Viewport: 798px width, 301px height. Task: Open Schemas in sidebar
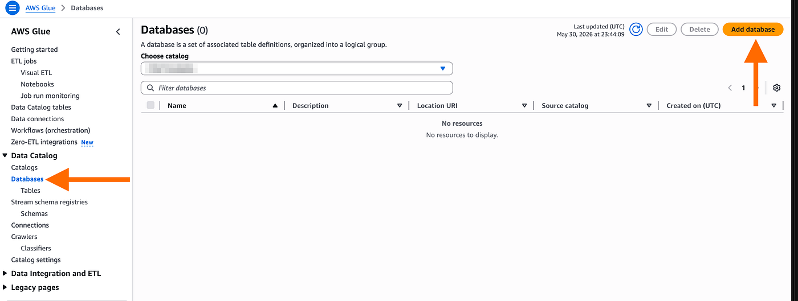(x=34, y=213)
